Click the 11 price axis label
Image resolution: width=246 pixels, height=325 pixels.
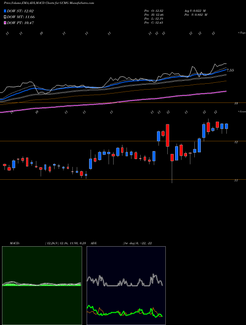[236, 181]
